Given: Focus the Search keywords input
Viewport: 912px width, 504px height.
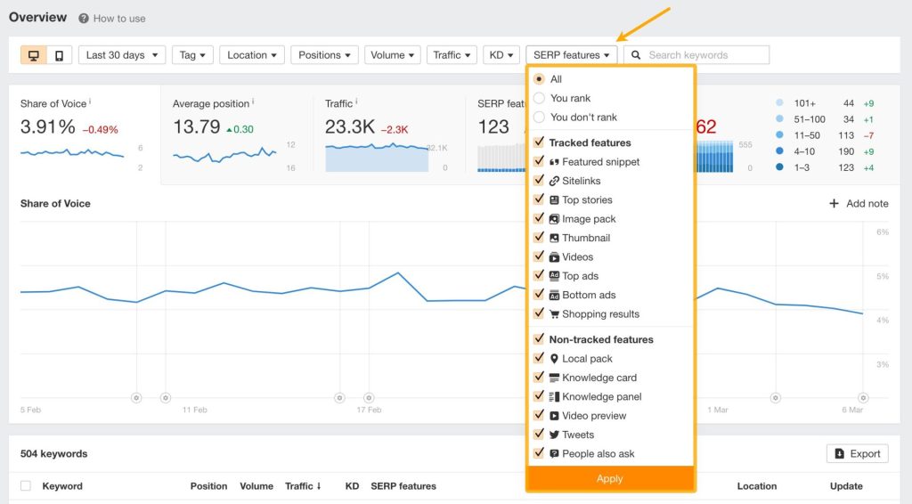Looking at the screenshot, I should [x=696, y=55].
